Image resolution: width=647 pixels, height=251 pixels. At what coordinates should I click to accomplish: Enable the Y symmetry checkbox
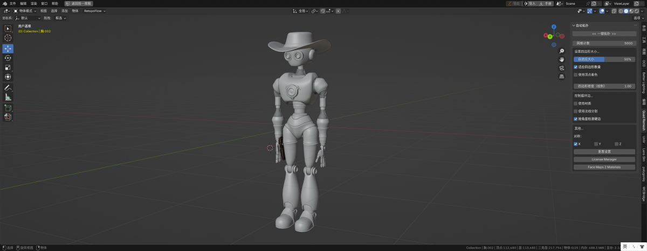pyautogui.click(x=596, y=144)
